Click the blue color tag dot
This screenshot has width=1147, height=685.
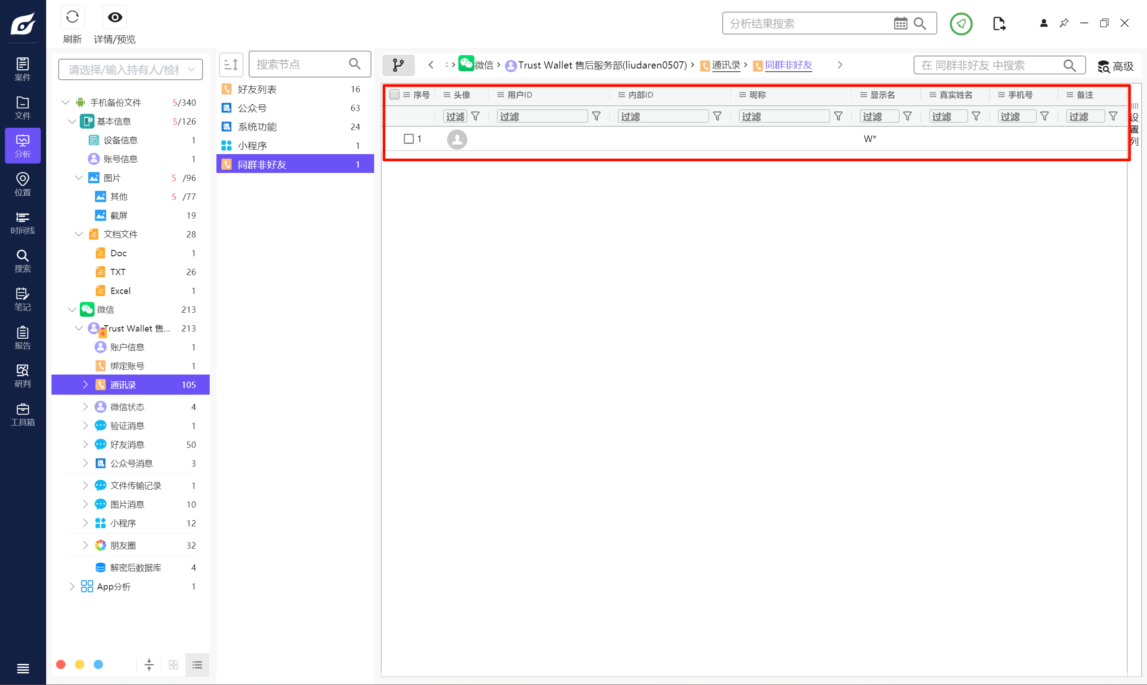pyautogui.click(x=98, y=664)
